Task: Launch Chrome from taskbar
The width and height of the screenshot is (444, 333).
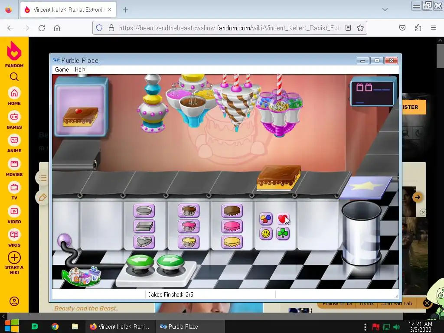Action: pos(55,326)
